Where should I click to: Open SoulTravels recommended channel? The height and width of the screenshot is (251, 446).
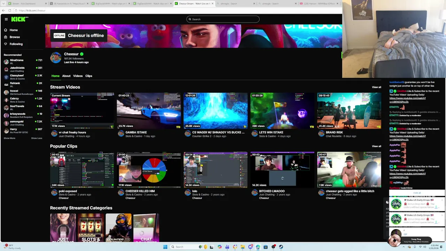pos(23,107)
